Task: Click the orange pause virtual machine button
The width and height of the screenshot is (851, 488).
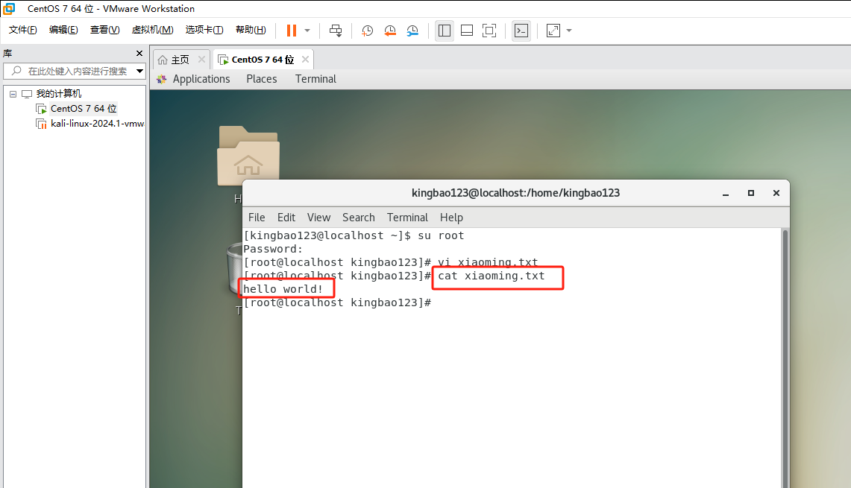Action: click(291, 31)
